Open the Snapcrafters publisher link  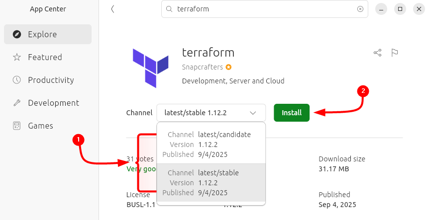tap(202, 67)
